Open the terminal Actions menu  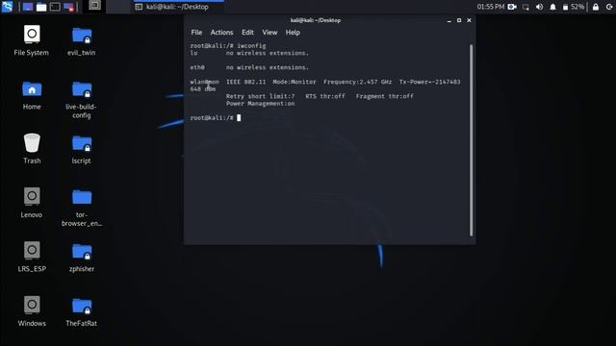(x=221, y=33)
